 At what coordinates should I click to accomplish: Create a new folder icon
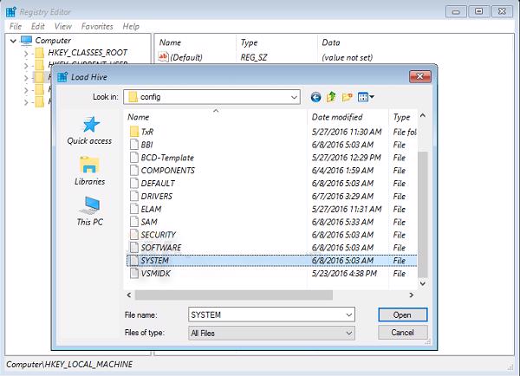347,97
